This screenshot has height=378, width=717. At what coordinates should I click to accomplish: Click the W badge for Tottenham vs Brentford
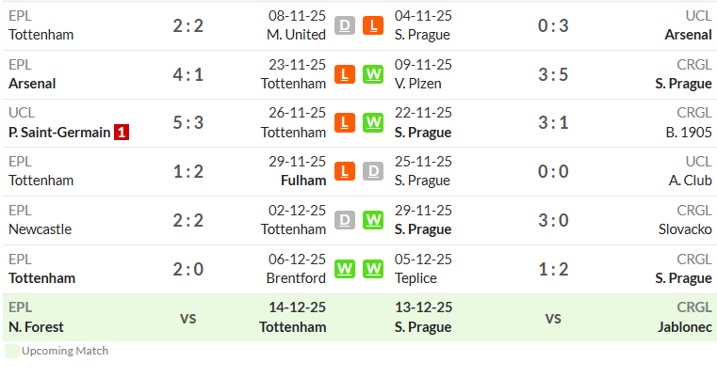tap(345, 269)
